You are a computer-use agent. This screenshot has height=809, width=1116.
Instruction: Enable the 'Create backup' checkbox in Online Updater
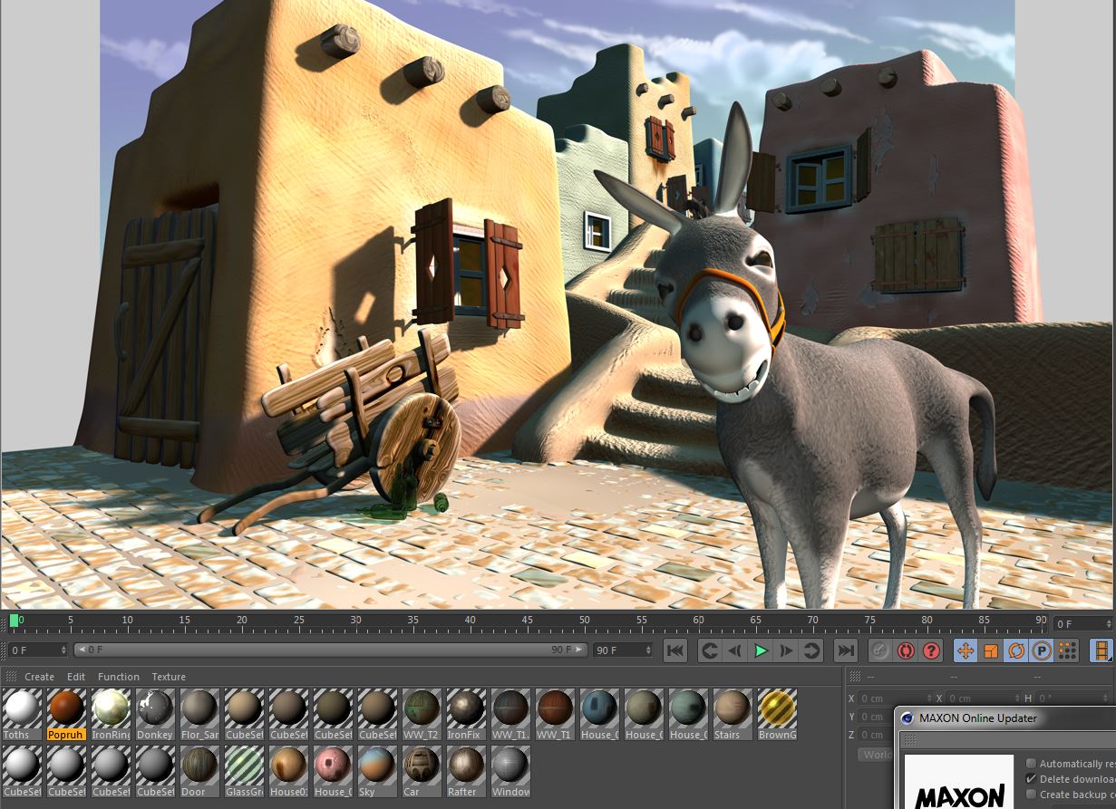[x=1031, y=795]
